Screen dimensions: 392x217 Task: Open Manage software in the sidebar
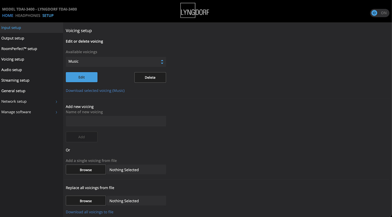pos(32,112)
